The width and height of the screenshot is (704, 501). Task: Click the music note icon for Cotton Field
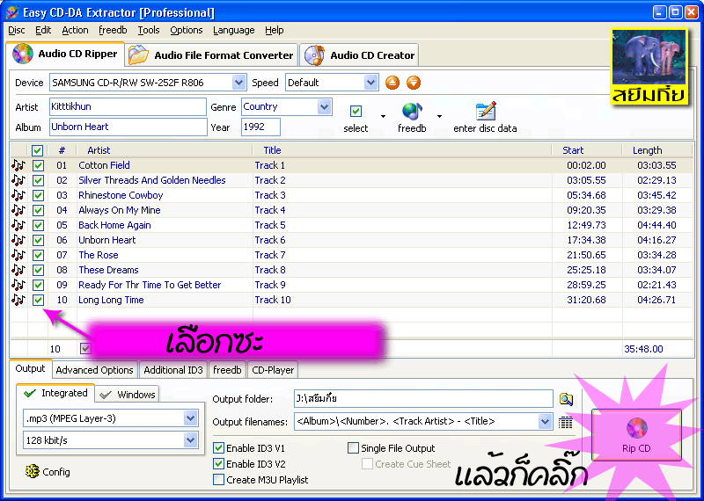pyautogui.click(x=18, y=165)
